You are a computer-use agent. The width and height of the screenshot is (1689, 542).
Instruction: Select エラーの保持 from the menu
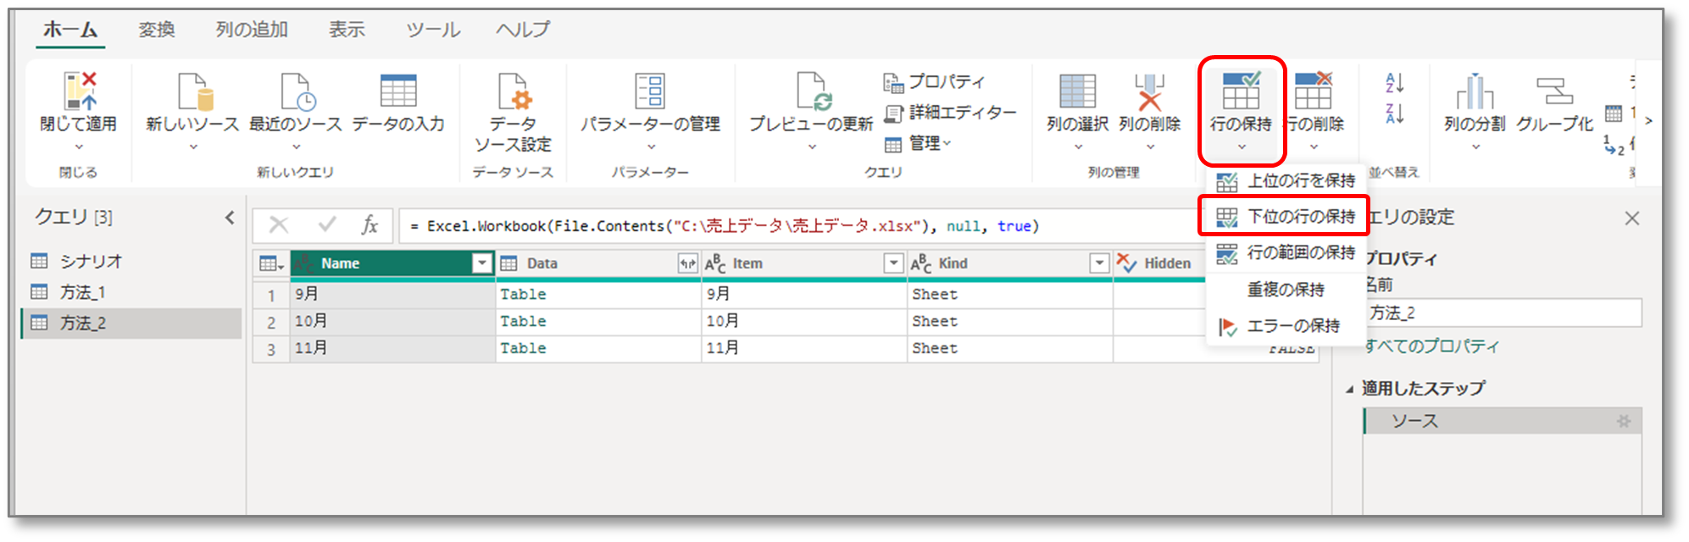tap(1286, 326)
